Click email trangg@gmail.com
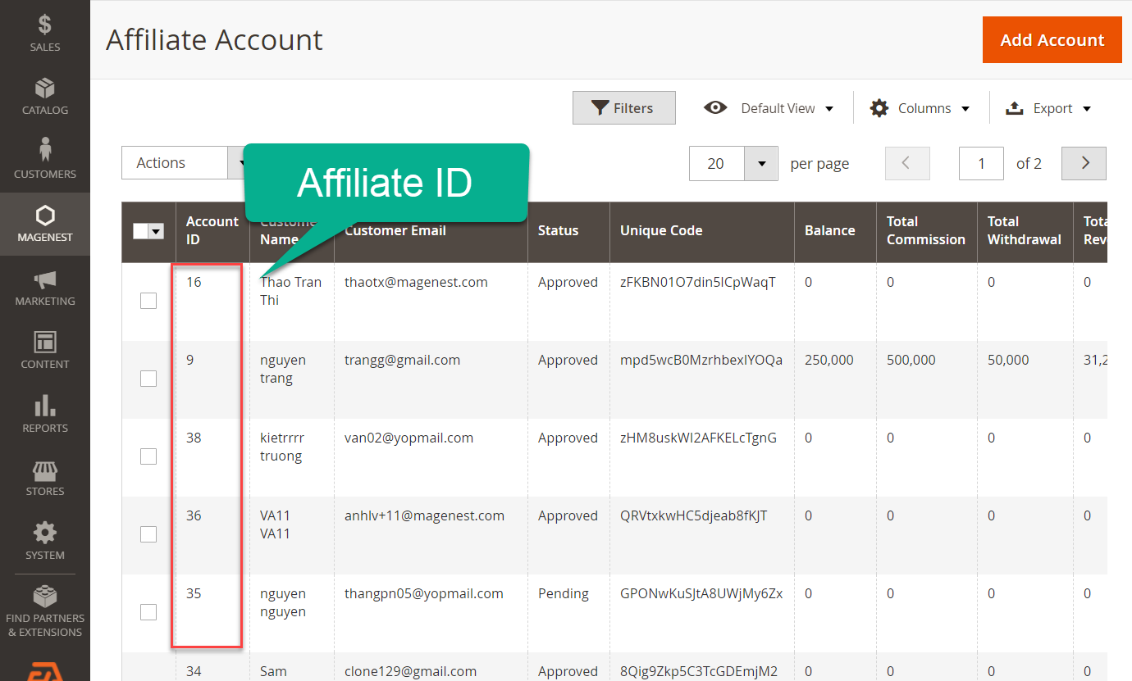Viewport: 1132px width, 681px height. (x=402, y=360)
